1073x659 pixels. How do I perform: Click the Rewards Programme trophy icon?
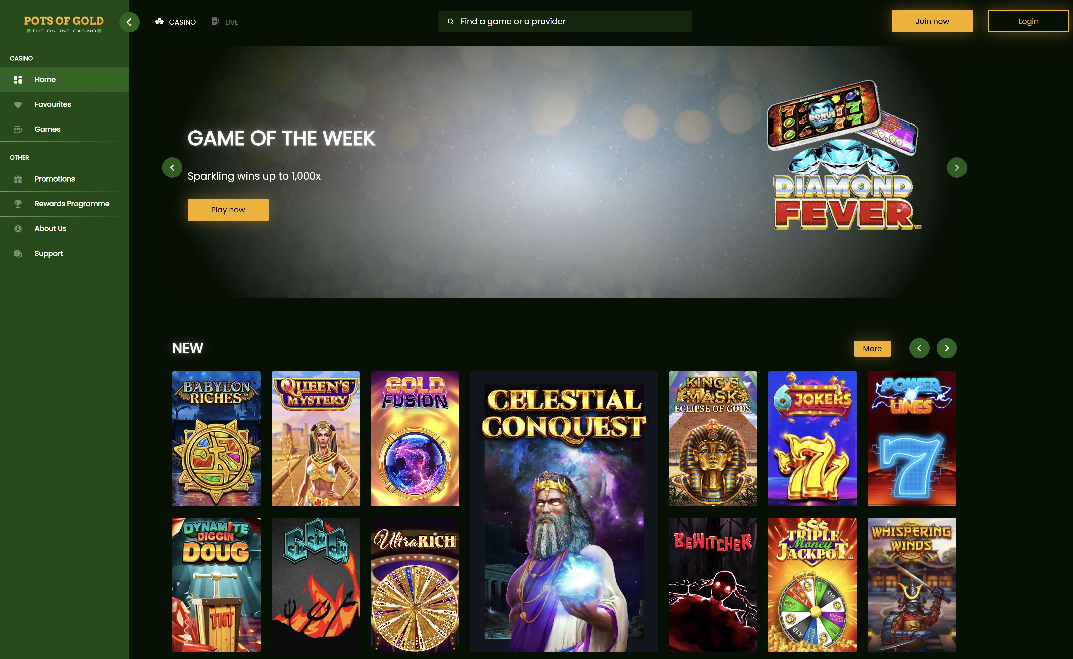click(18, 204)
